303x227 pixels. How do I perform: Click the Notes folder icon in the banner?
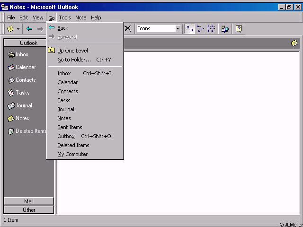pyautogui.click(x=294, y=43)
